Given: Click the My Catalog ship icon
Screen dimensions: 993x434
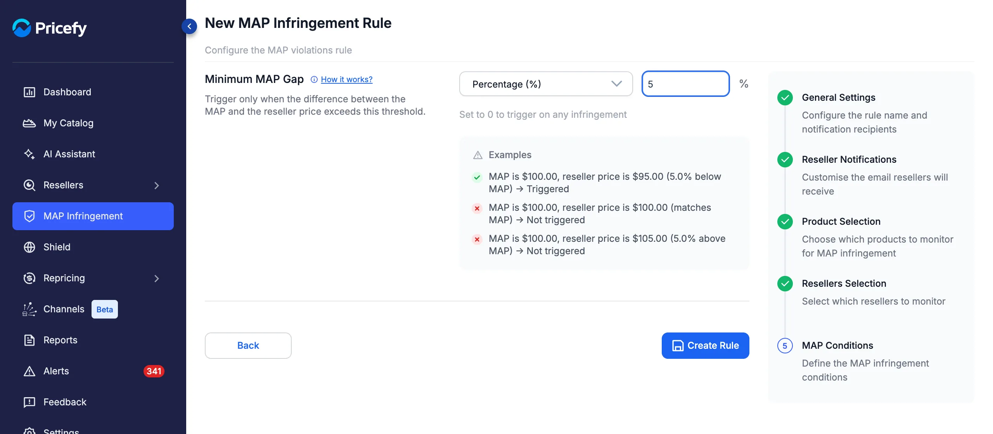Looking at the screenshot, I should [x=29, y=123].
